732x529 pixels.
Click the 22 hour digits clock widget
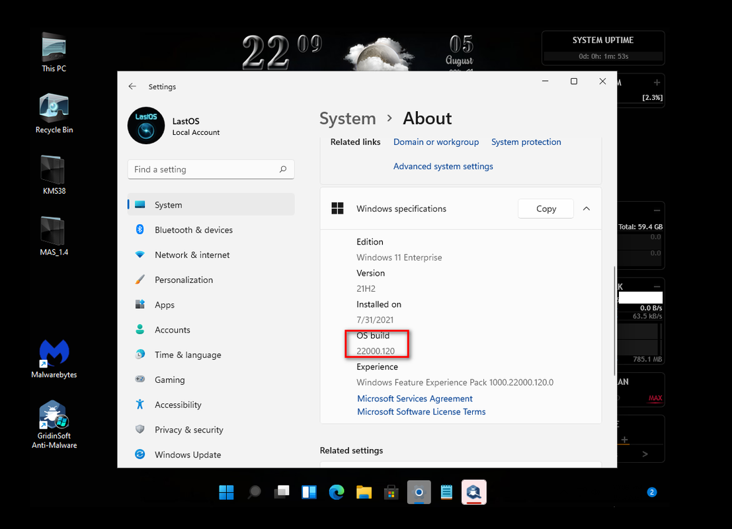pyautogui.click(x=266, y=53)
